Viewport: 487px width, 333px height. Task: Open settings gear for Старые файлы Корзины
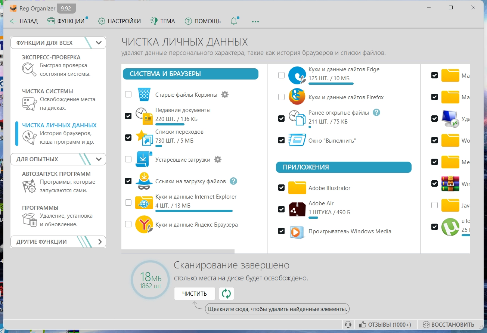(x=224, y=94)
